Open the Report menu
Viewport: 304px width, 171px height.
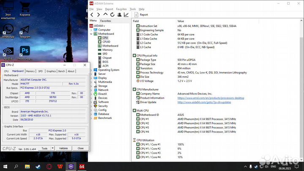tap(109, 9)
